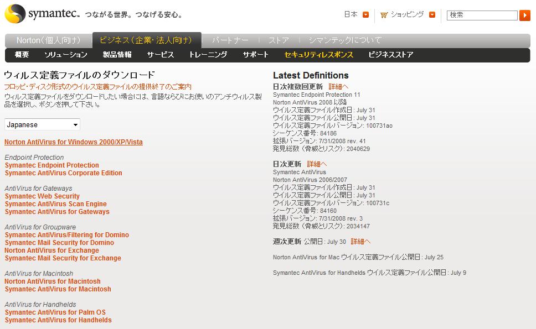Viewport: 536px width, 329px height.
Task: Open Symantec Mail Security for Exchange link
Action: (x=63, y=258)
